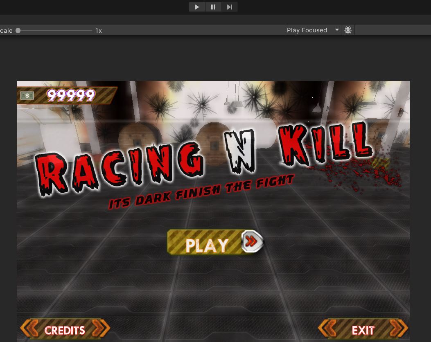Click the right chevrons beside EXIT

coord(398,328)
